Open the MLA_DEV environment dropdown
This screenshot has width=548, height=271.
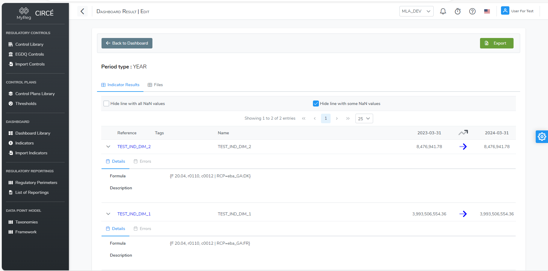416,11
